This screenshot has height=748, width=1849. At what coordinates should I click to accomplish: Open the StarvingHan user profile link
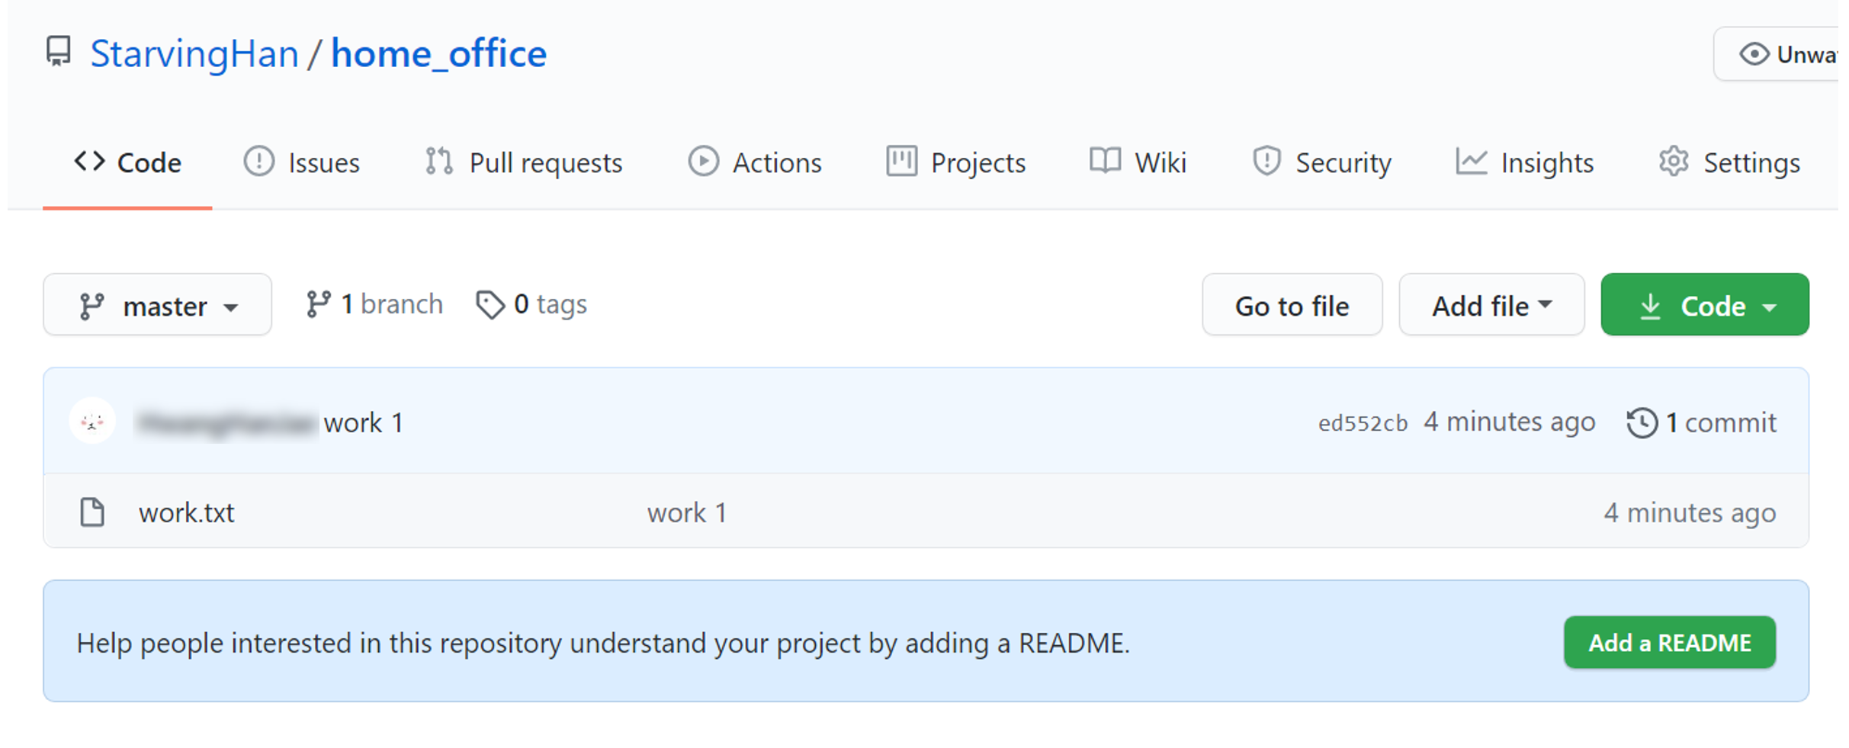point(194,54)
